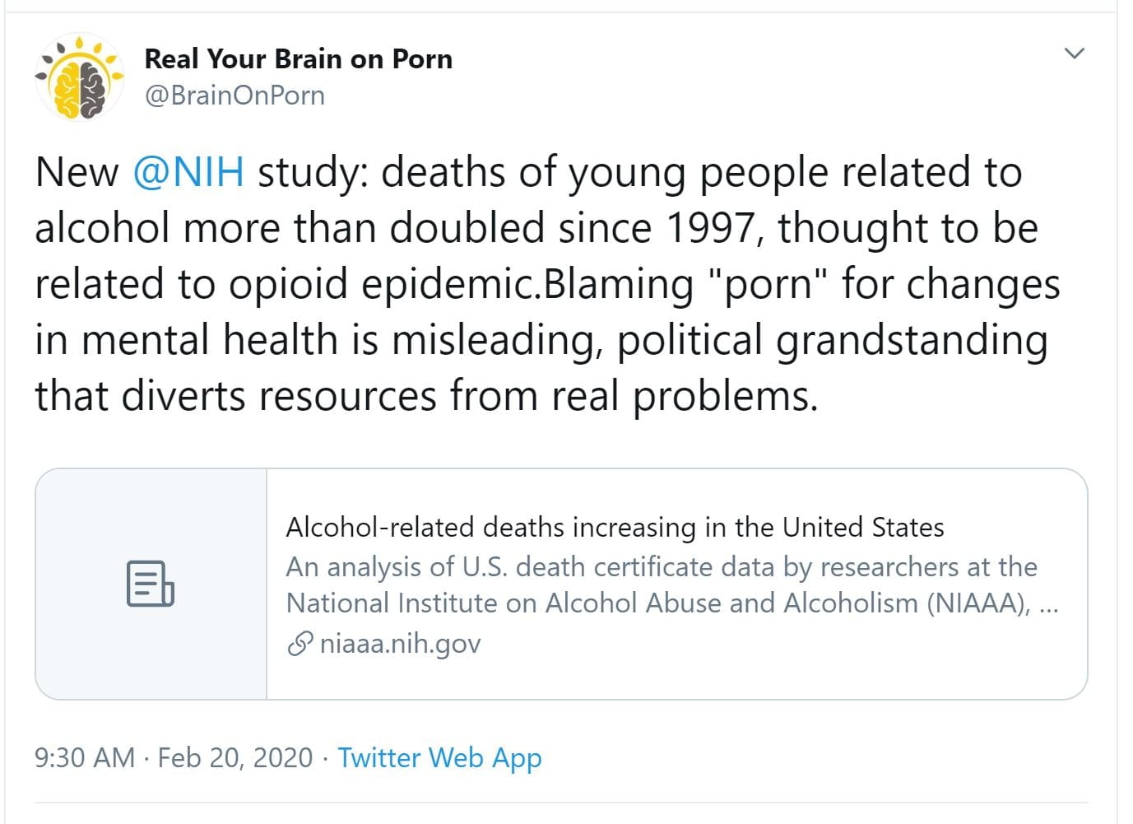The width and height of the screenshot is (1133, 824).
Task: Click the words "opioid epidemic" in tweet
Action: 382,285
